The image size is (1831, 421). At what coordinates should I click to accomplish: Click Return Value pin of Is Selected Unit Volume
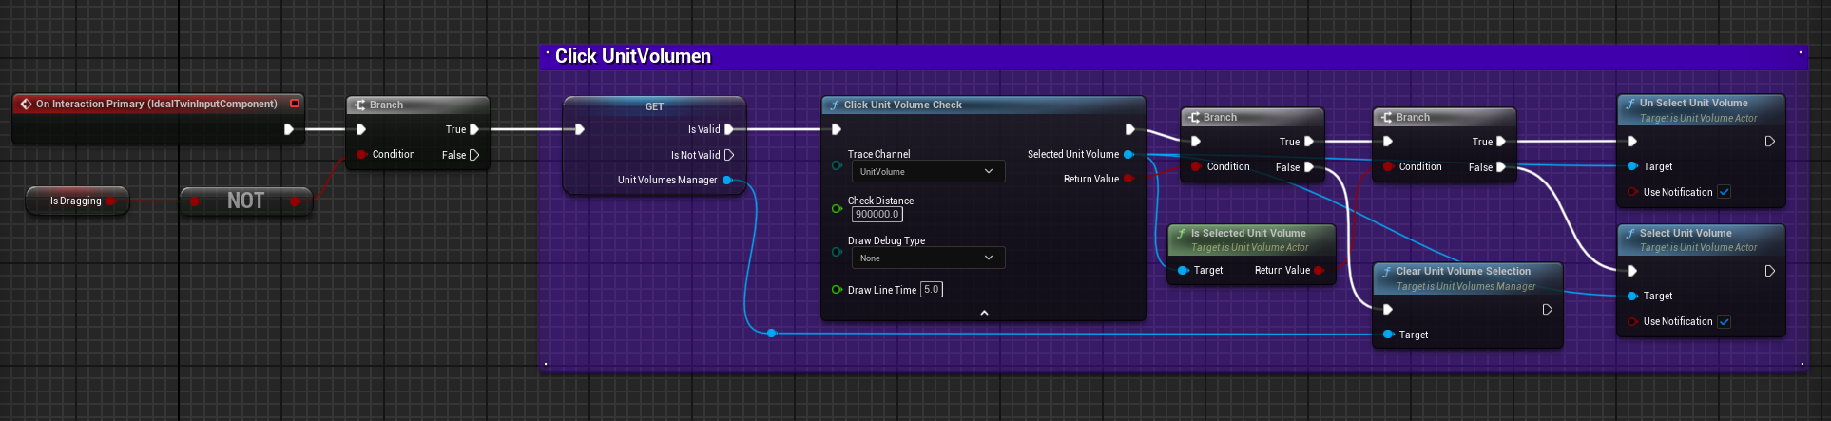(1320, 271)
